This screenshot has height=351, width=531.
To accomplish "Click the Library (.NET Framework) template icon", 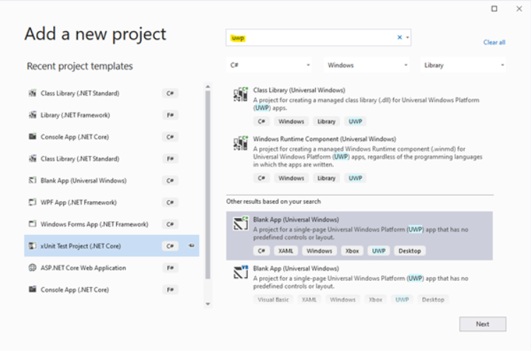I will (33, 115).
